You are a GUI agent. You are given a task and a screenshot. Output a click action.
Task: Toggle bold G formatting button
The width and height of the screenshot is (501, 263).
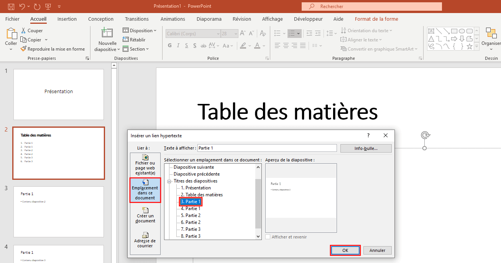click(x=170, y=46)
